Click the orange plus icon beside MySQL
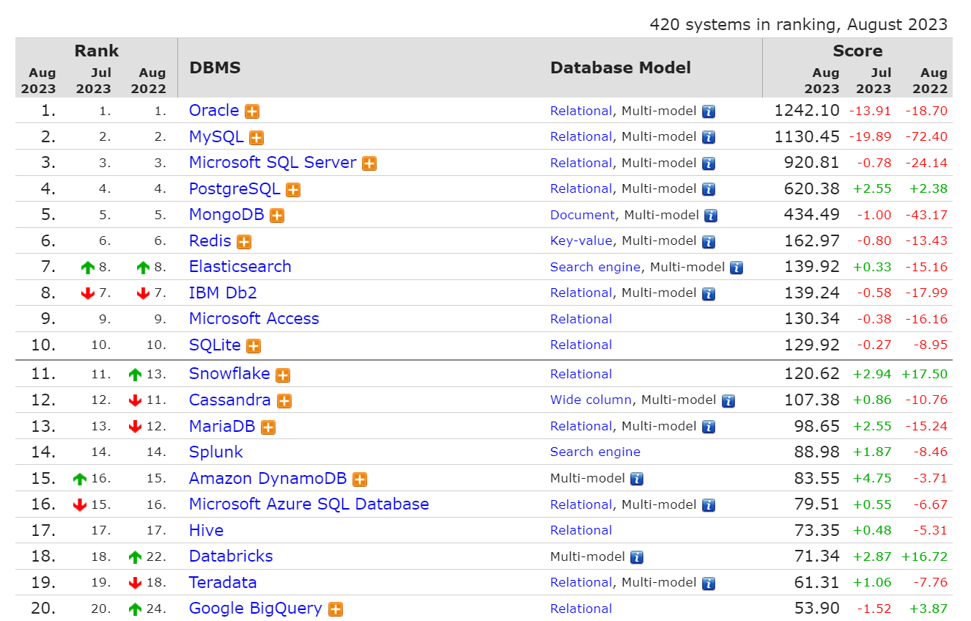Image resolution: width=971 pixels, height=621 pixels. click(256, 138)
